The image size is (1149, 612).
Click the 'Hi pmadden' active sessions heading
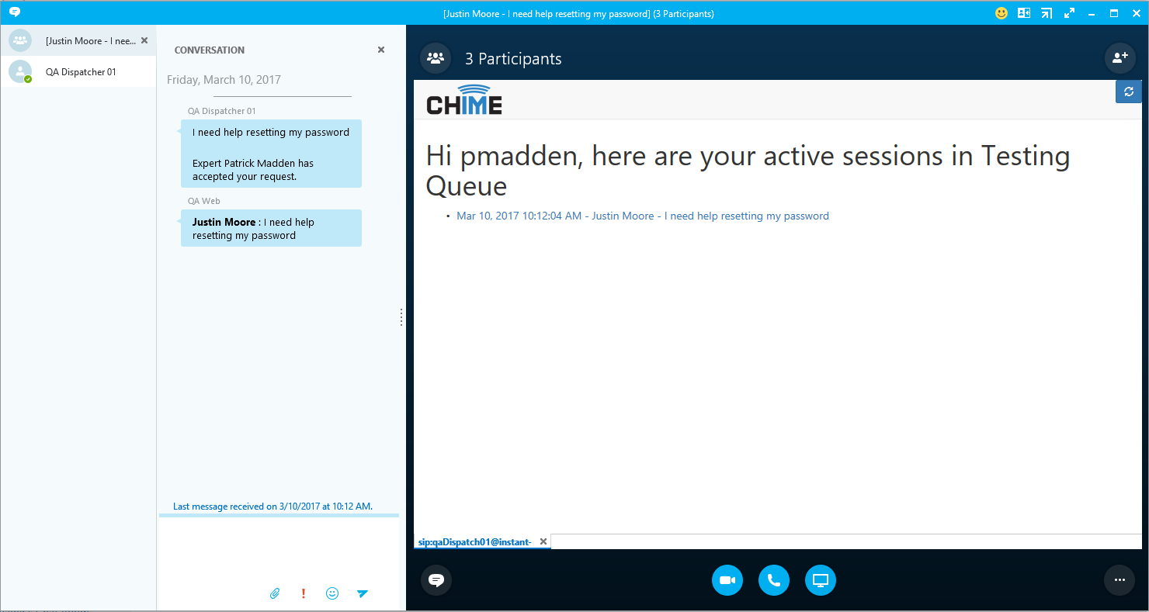748,171
